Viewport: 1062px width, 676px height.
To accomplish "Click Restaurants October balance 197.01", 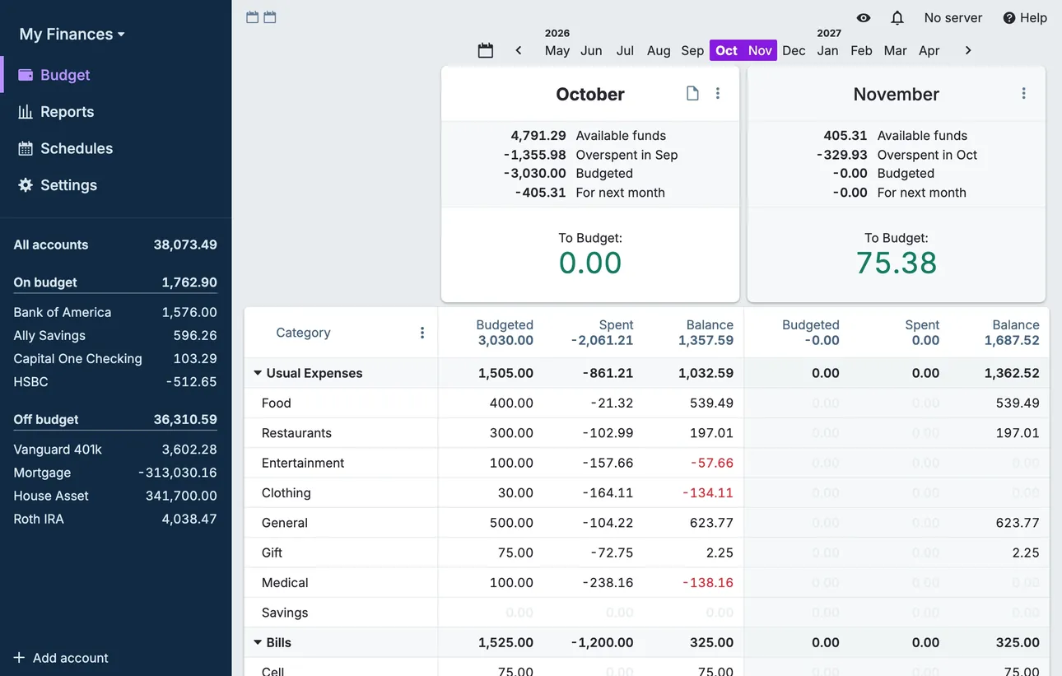I will [714, 433].
